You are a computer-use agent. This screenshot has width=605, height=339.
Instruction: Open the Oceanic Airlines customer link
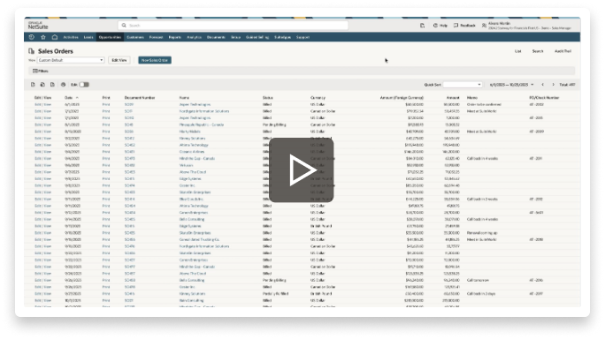click(192, 152)
